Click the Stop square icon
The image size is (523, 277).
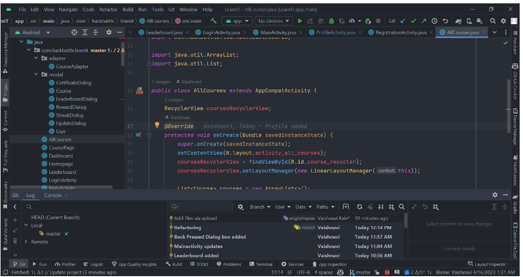(x=378, y=21)
